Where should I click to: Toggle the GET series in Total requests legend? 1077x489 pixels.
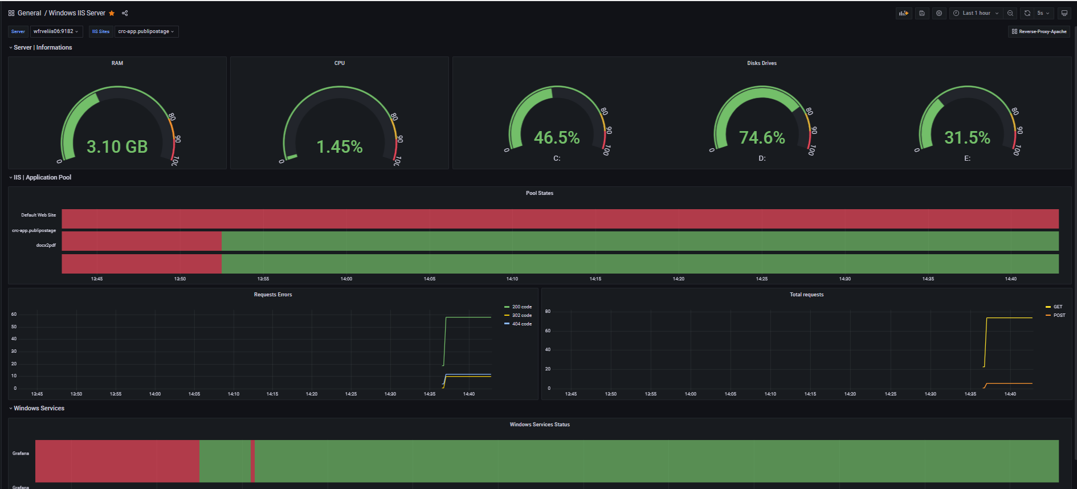[x=1054, y=307]
